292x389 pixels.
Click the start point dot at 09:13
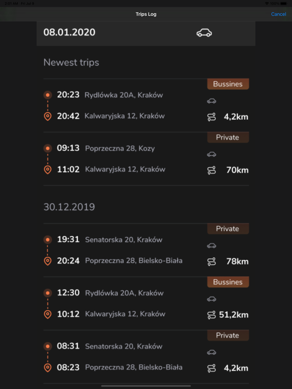tap(48, 148)
